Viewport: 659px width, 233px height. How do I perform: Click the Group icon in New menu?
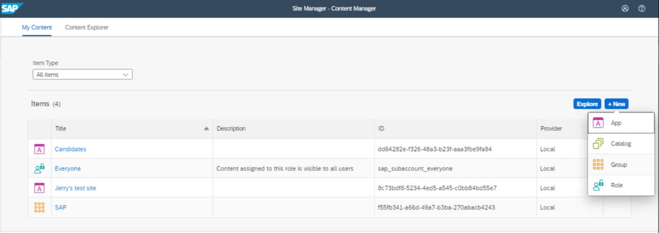click(x=598, y=164)
